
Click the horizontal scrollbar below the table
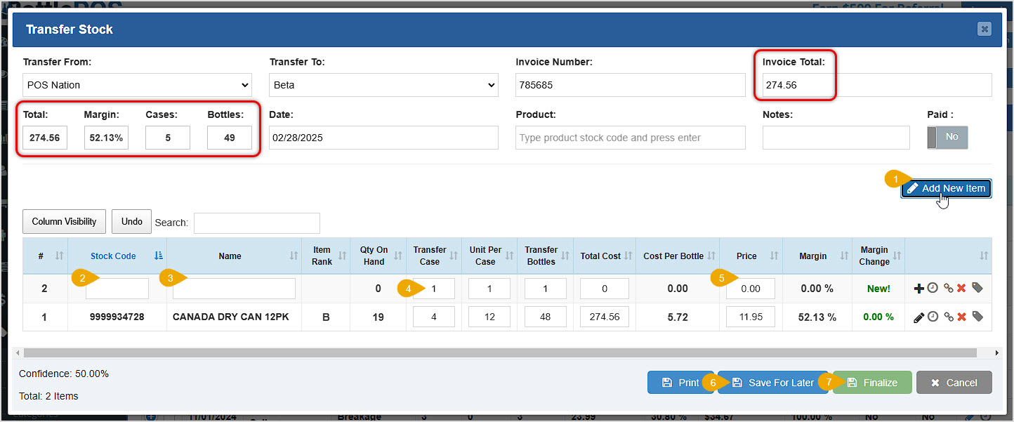[x=492, y=352]
